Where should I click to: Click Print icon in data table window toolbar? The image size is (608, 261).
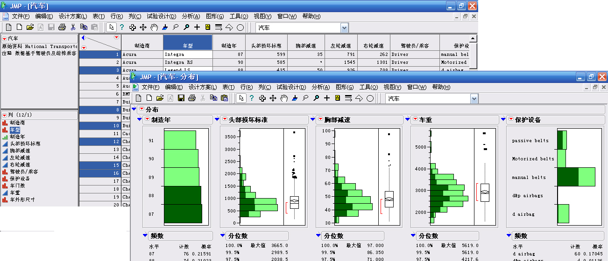coord(62,27)
